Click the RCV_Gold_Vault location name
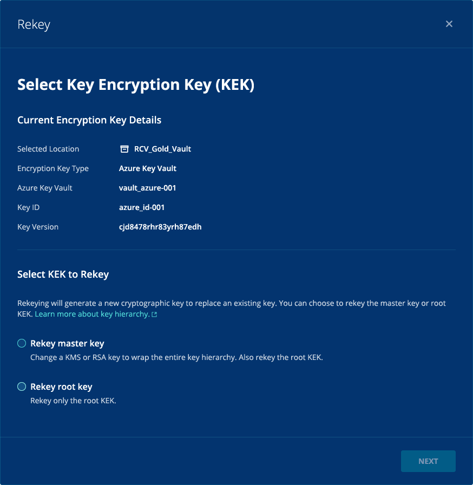 click(x=162, y=149)
